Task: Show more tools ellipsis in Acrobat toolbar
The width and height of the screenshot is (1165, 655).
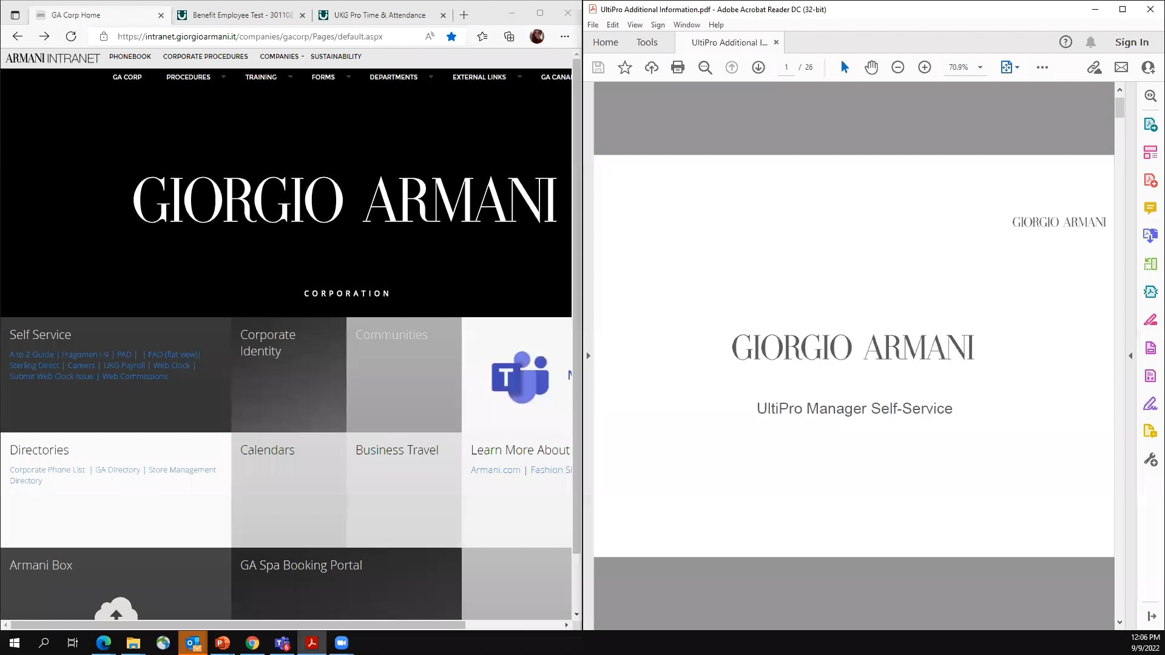Action: (x=1042, y=67)
